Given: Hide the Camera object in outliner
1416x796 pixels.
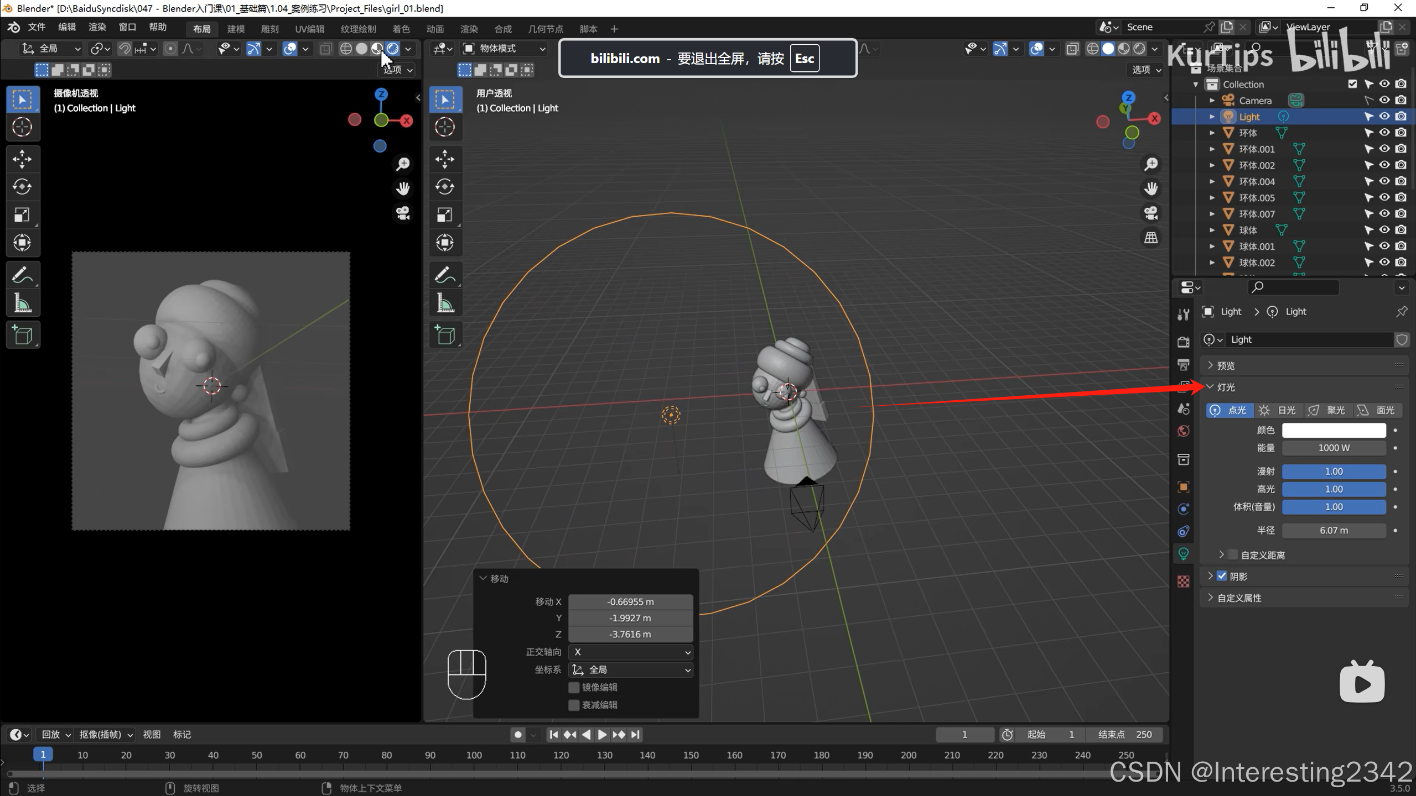Looking at the screenshot, I should [x=1384, y=100].
